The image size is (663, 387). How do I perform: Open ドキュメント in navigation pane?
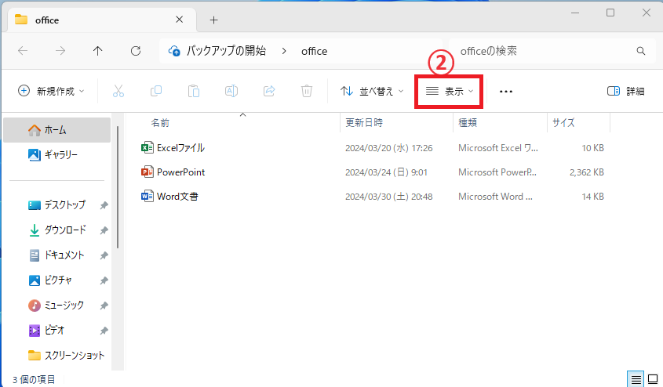pos(56,255)
